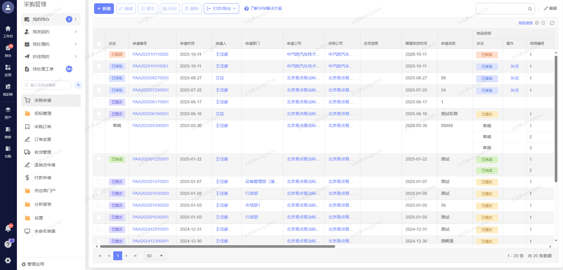563x270 pixels.
Task: Select the checkbox for row PAA202501220001
Action: coord(99,159)
